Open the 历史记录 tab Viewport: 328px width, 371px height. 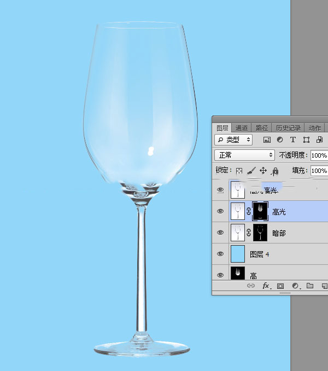click(x=288, y=128)
